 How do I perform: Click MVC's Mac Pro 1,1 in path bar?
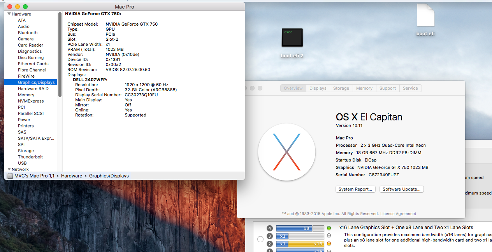pyautogui.click(x=34, y=176)
